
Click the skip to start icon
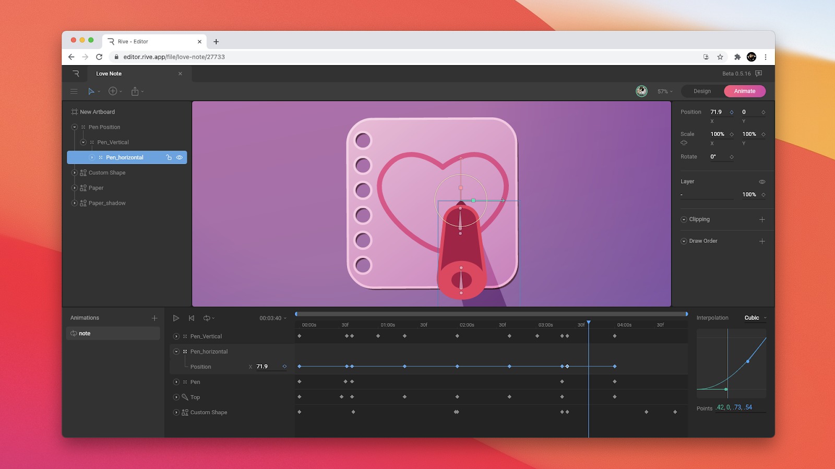click(192, 318)
